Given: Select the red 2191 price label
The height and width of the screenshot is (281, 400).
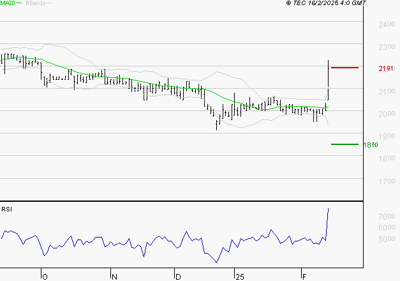Looking at the screenshot, I should click(386, 68).
